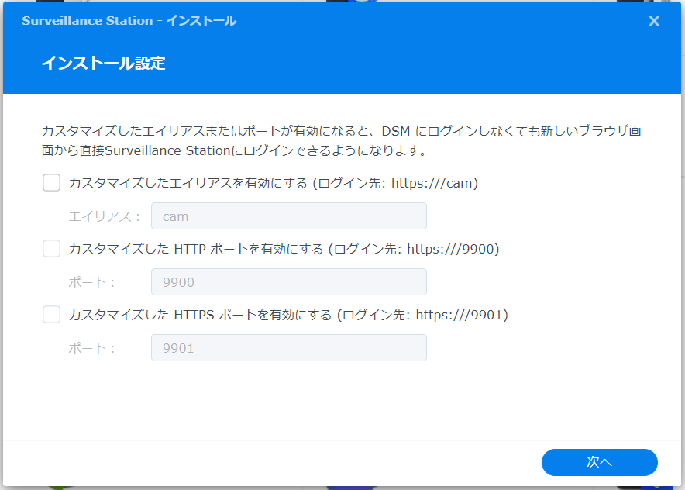Enable the customized alias checkbox
This screenshot has height=490, width=685.
[52, 183]
